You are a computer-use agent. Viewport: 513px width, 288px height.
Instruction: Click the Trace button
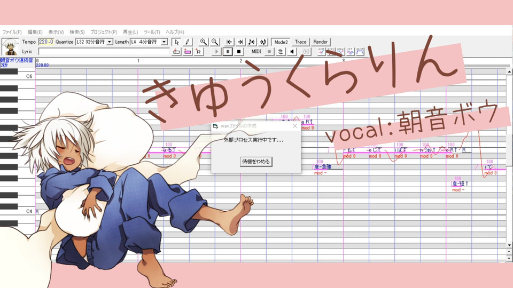(300, 42)
